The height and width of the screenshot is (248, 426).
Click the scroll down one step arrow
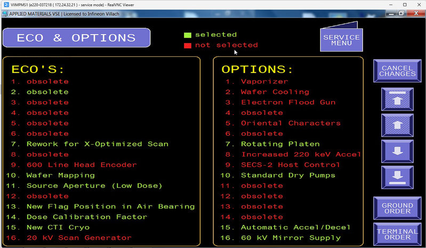[x=397, y=151]
